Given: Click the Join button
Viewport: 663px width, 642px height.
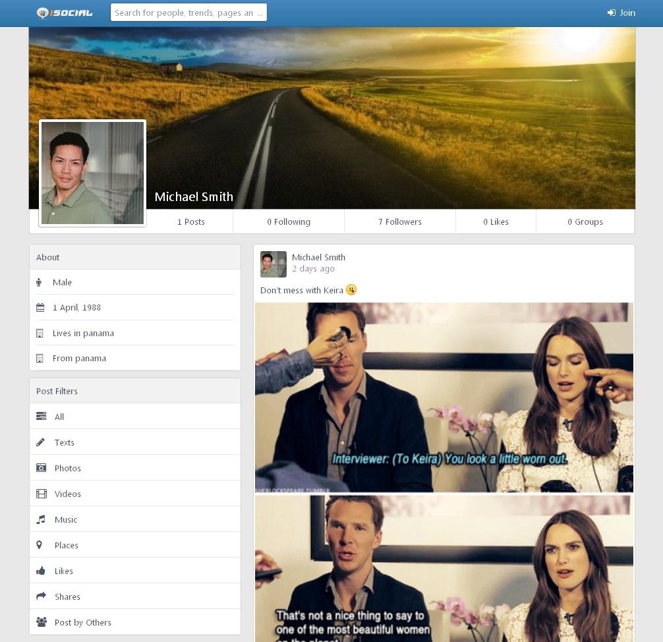Looking at the screenshot, I should point(621,12).
